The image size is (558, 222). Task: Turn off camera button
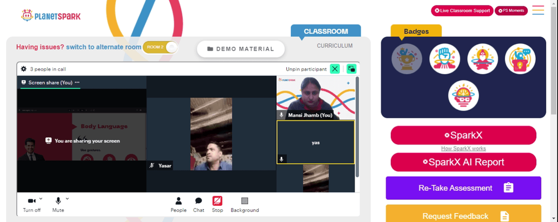[x=32, y=205]
